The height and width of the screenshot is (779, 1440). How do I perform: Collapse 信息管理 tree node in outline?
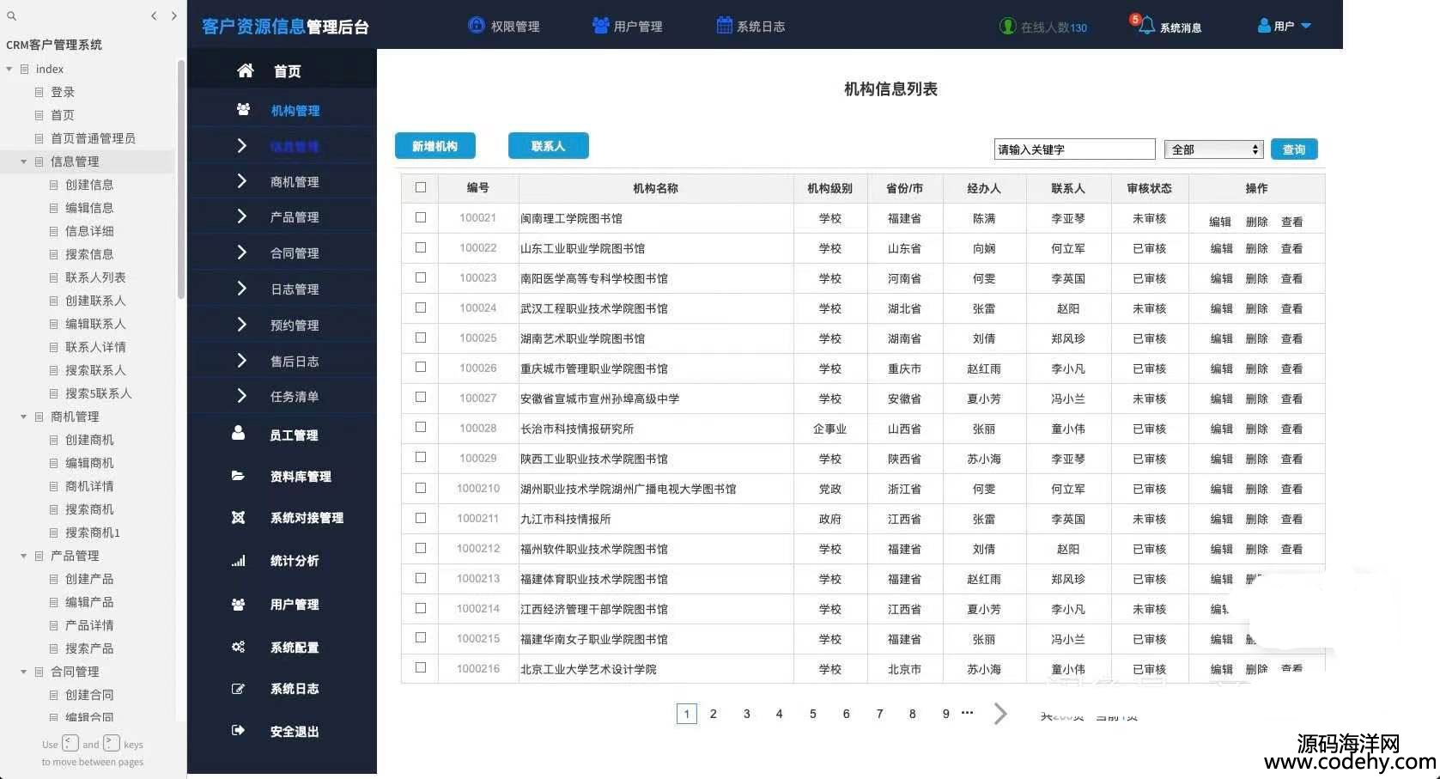24,161
